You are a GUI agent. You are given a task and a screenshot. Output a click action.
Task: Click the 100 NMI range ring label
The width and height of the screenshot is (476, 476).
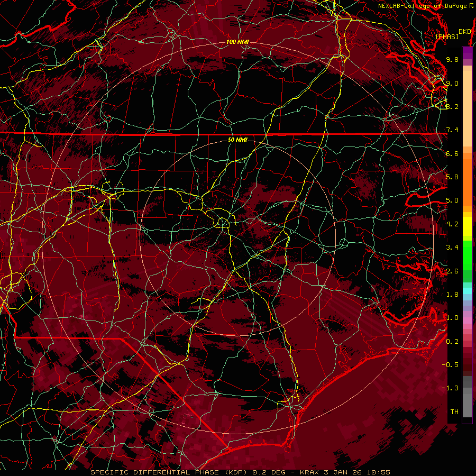click(237, 42)
